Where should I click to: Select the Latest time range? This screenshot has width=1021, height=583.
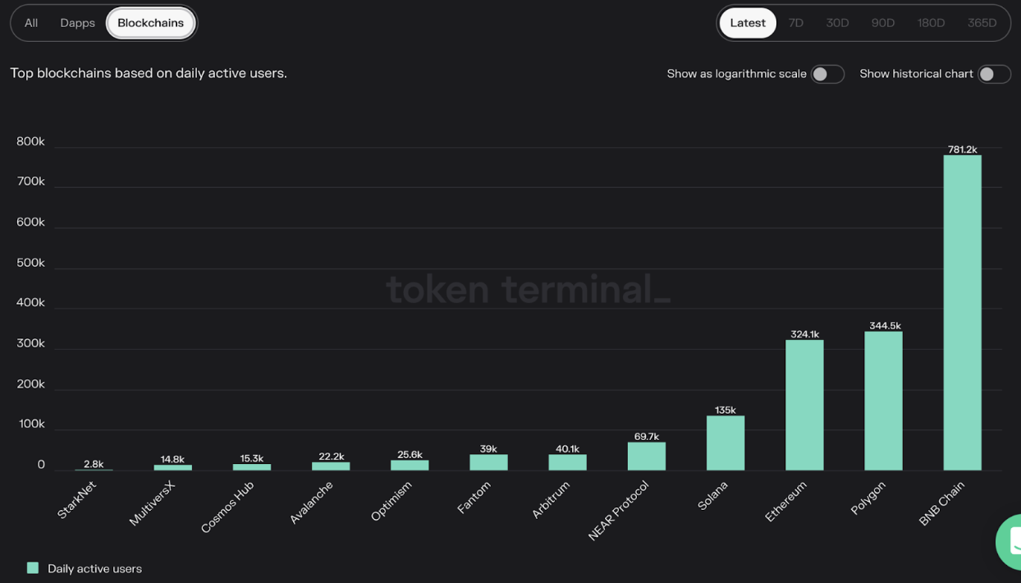click(747, 23)
